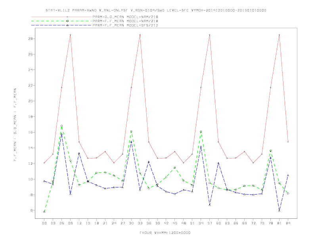Click y-axis tick label 20
The width and height of the screenshot is (314, 243).
tap(31, 101)
